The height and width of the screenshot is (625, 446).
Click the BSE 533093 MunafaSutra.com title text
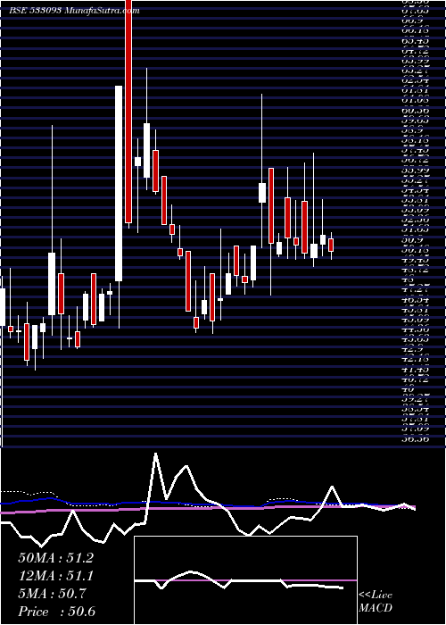[74, 11]
